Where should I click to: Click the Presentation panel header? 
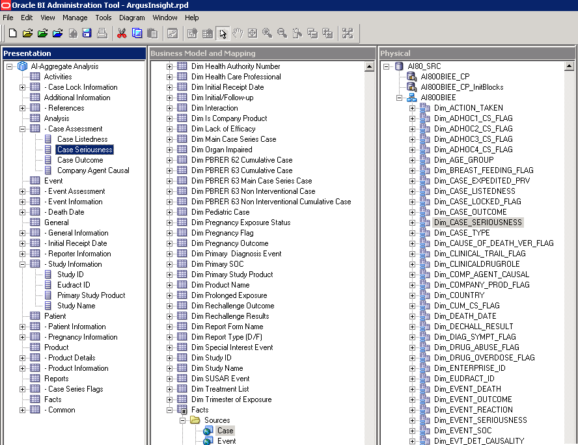click(x=74, y=53)
